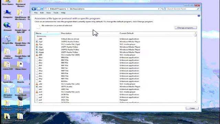Click the list scroll down arrow
Screen dimensions: 220x124
click(x=195, y=102)
